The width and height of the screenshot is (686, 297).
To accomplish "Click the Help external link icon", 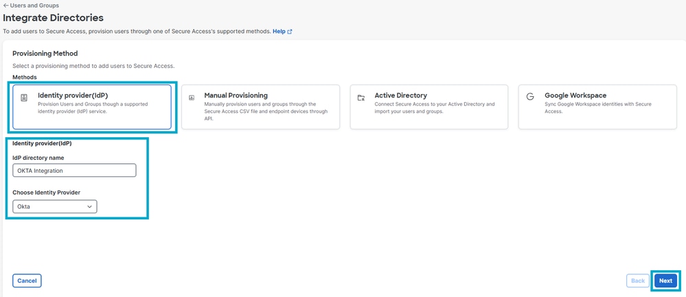I will coord(290,32).
